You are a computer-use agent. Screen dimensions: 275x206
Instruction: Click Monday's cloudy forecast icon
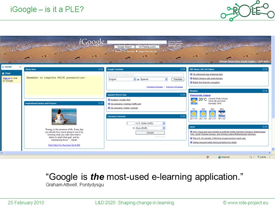coord(222,114)
